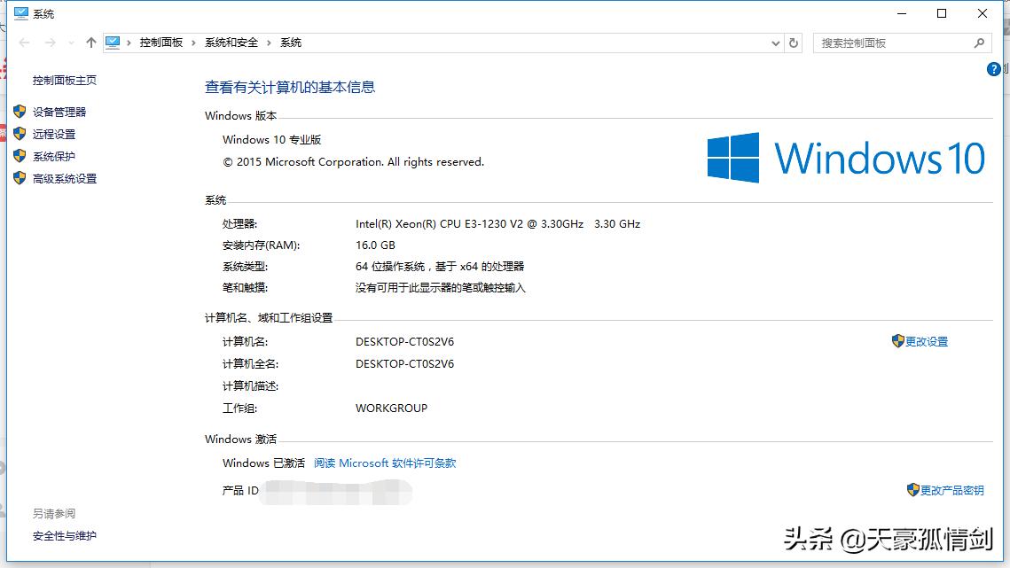1010x568 pixels.
Task: Open 更改设置 to change computer name
Action: tap(926, 341)
